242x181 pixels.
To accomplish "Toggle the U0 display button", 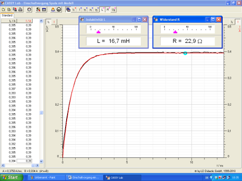I will [114, 10].
